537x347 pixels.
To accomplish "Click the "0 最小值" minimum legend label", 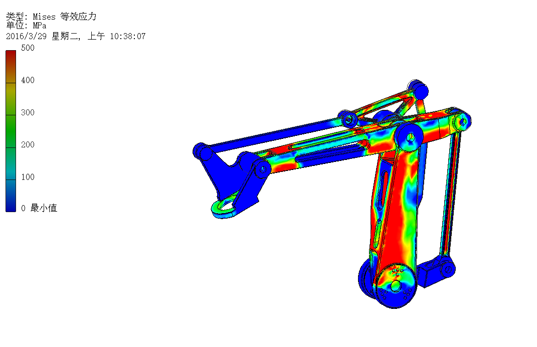I will [39, 208].
